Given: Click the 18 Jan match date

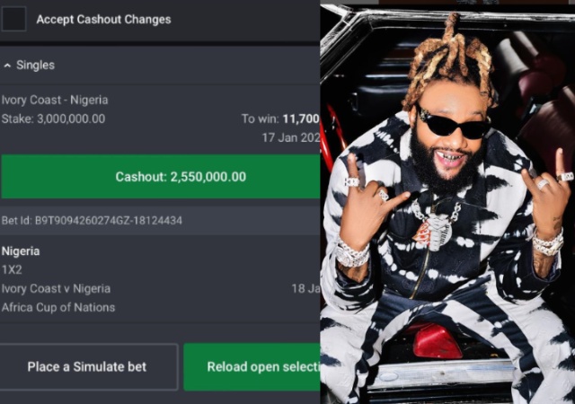Looking at the screenshot, I should click(x=305, y=289).
